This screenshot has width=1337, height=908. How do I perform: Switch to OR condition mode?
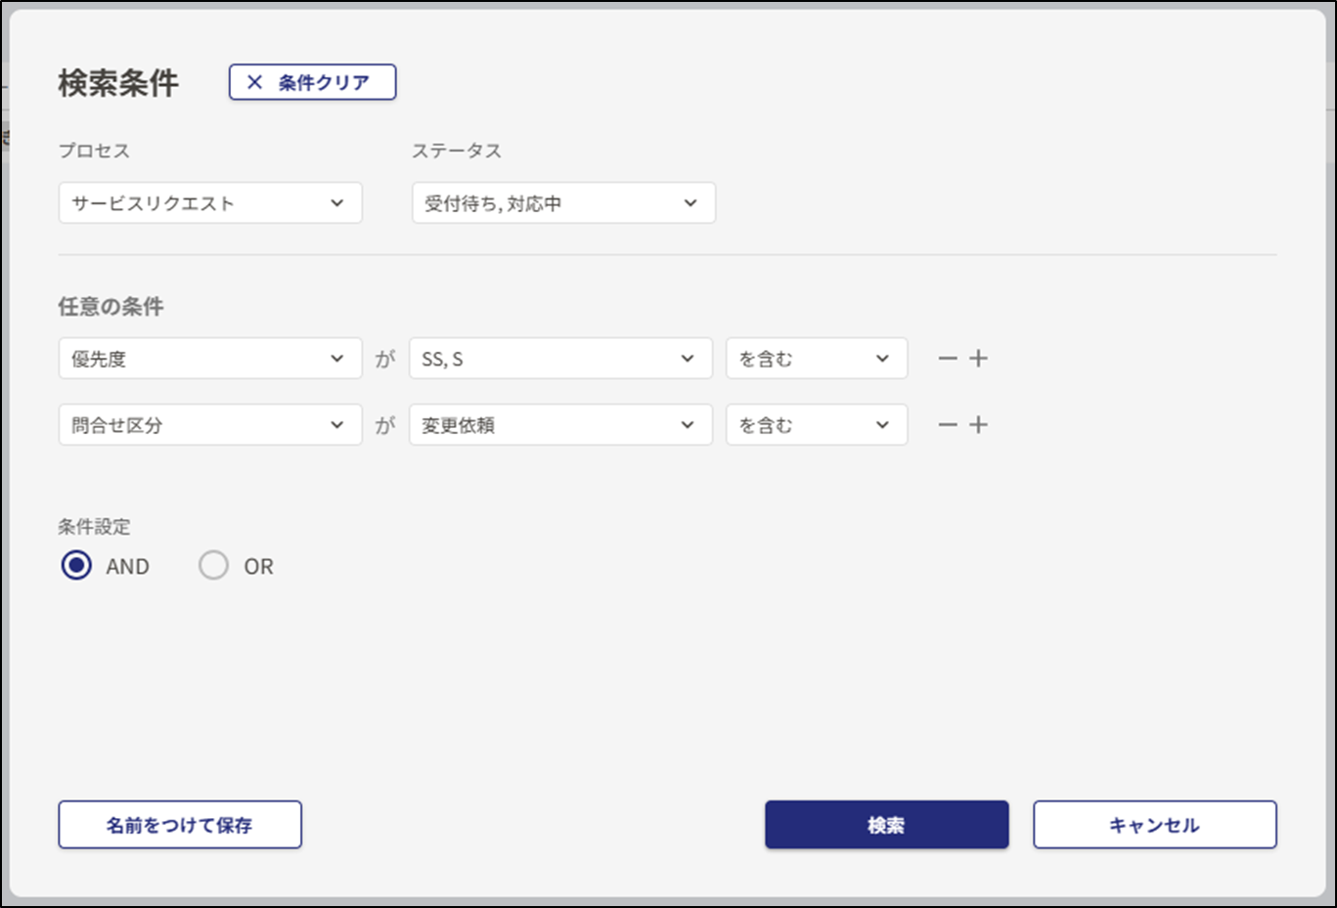click(213, 565)
